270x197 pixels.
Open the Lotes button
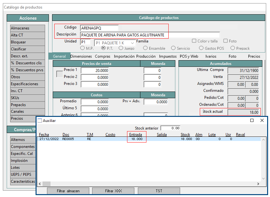click(x=23, y=168)
